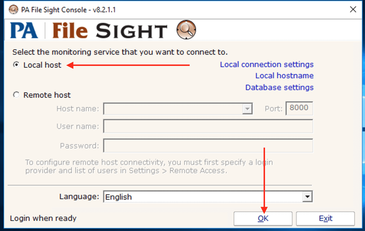Open Local connection settings link
This screenshot has height=231, width=365.
(x=266, y=64)
